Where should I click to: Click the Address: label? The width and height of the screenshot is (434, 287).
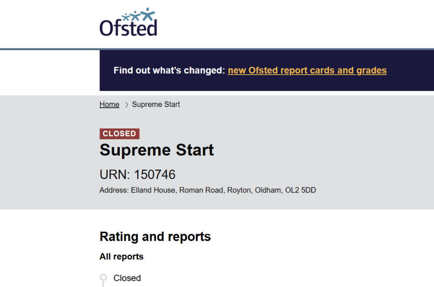point(114,190)
